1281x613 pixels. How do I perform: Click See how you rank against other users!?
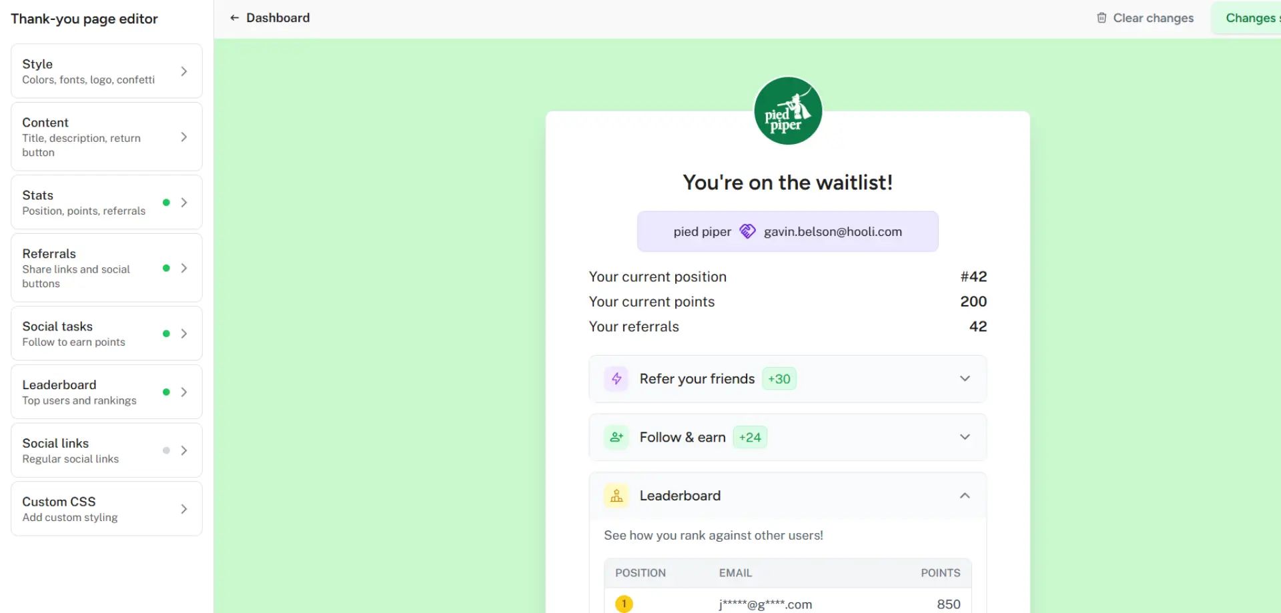(713, 536)
